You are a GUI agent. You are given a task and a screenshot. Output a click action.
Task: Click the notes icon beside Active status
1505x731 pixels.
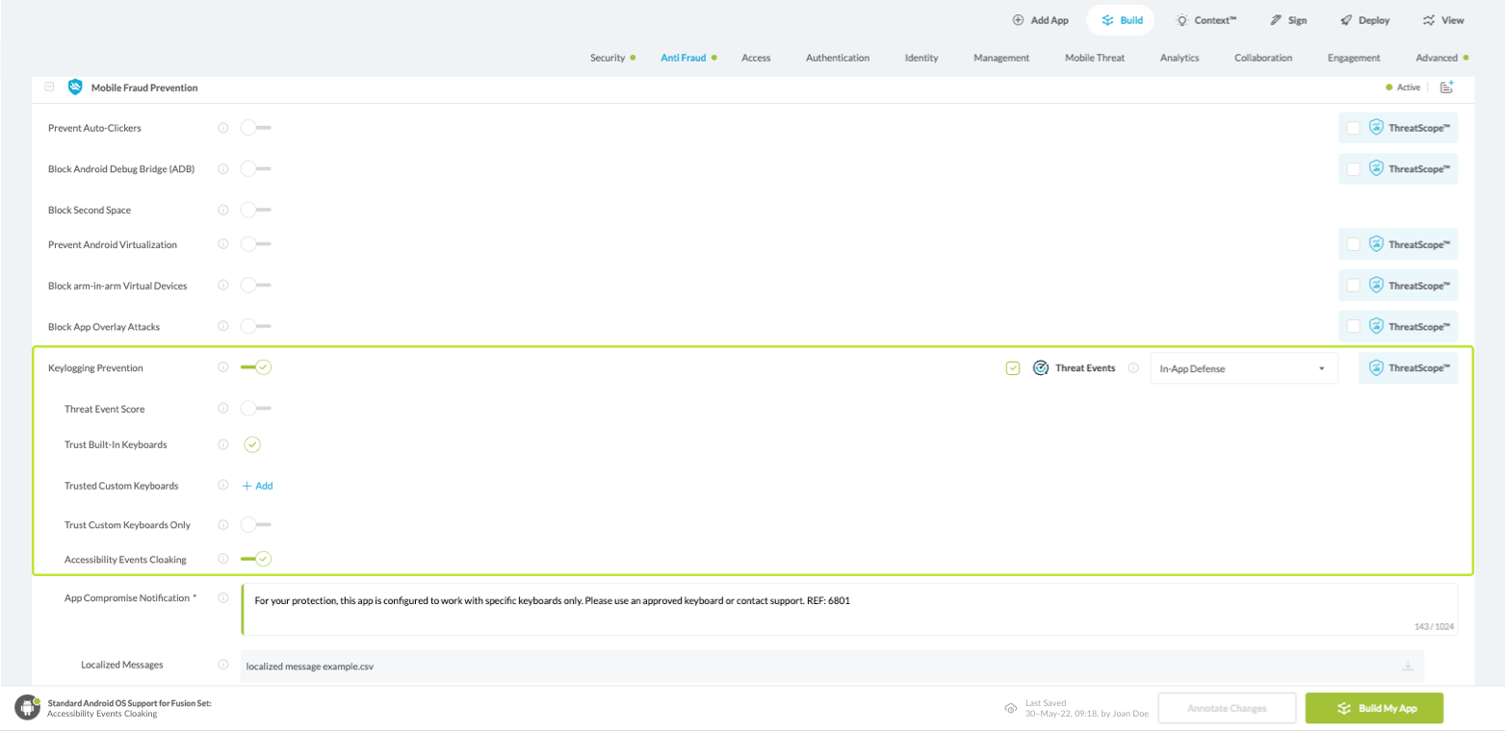(1446, 88)
